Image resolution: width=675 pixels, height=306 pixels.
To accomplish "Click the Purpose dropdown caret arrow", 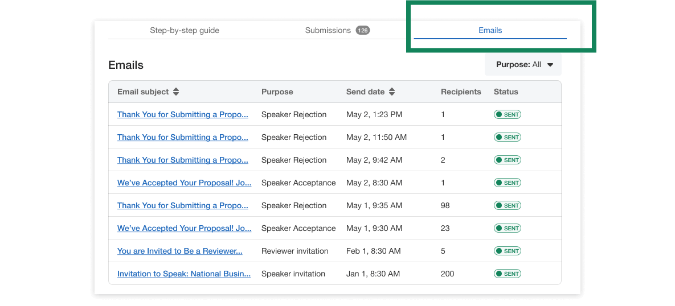I will 550,65.
